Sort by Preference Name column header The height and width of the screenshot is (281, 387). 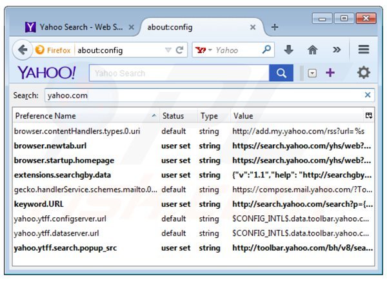pos(86,116)
